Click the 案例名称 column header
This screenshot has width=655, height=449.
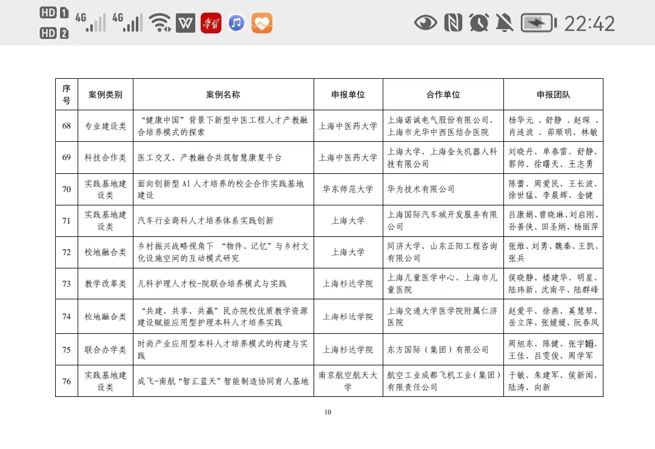click(223, 95)
